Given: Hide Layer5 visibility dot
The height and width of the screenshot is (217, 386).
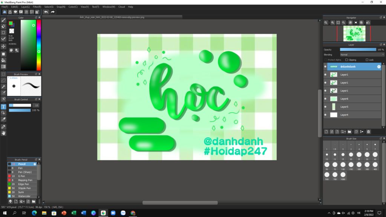Looking at the screenshot, I should pos(325,107).
